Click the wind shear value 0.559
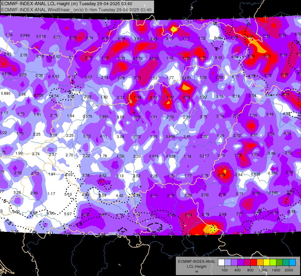301x276 pixels. coord(6,74)
